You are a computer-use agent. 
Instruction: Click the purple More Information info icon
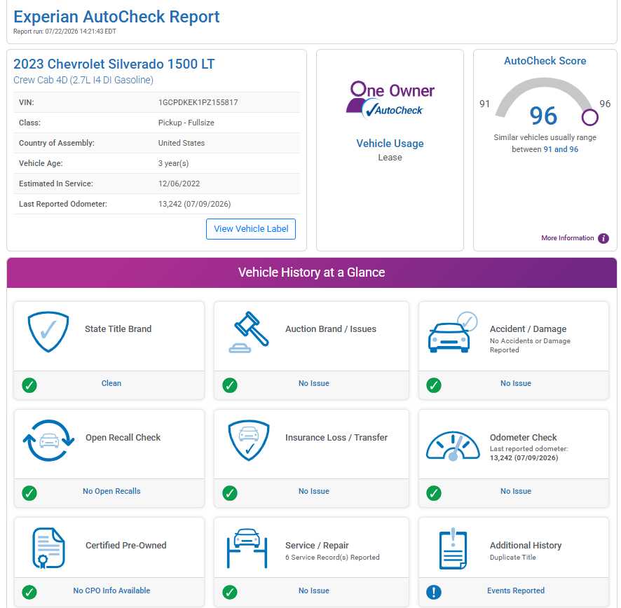click(x=603, y=238)
